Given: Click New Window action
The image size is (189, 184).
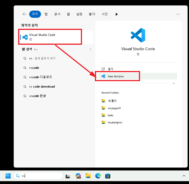Looking at the screenshot, I should point(138,76).
